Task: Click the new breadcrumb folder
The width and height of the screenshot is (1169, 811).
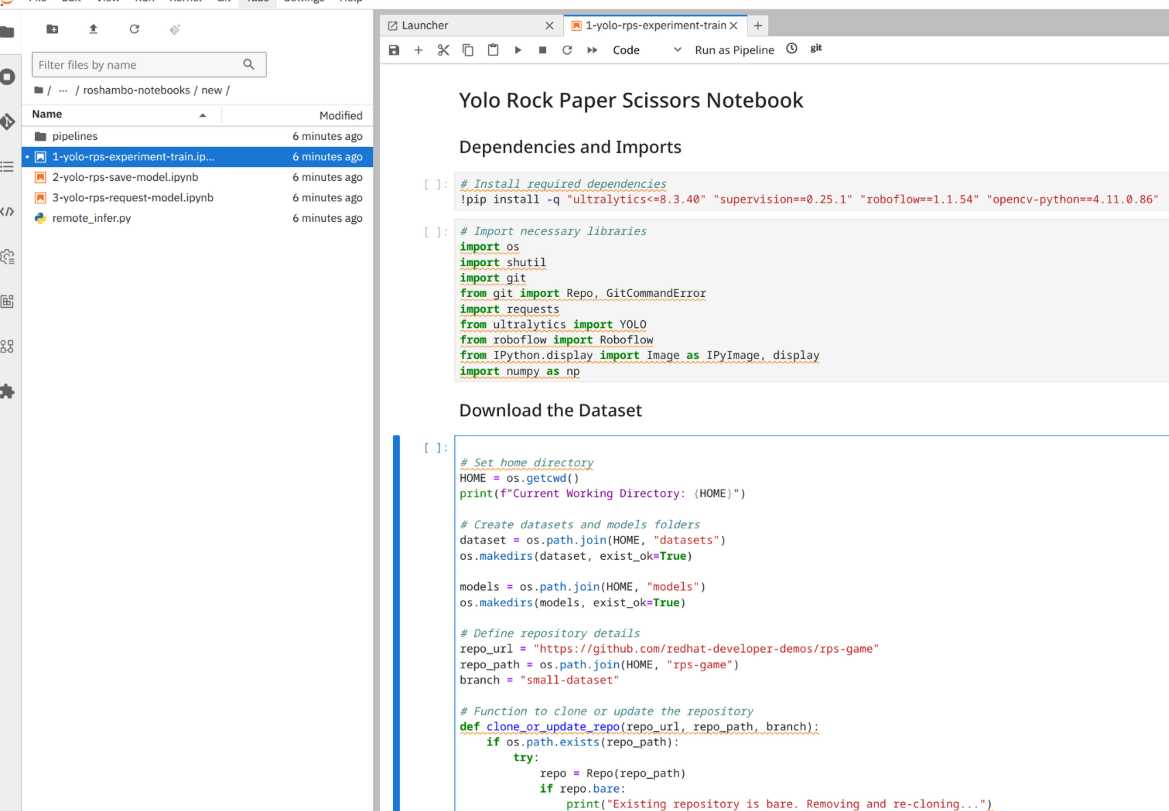Action: pos(212,90)
